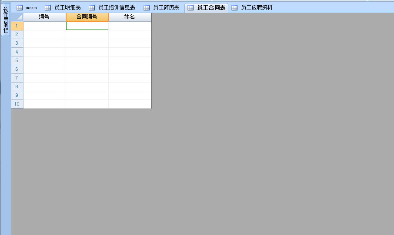The width and height of the screenshot is (394, 235).
Task: Switch to the 员工简历表 tab
Action: pos(162,8)
